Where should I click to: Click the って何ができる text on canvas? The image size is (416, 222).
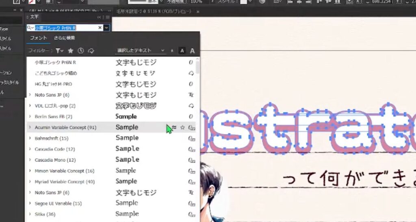pos(349,178)
